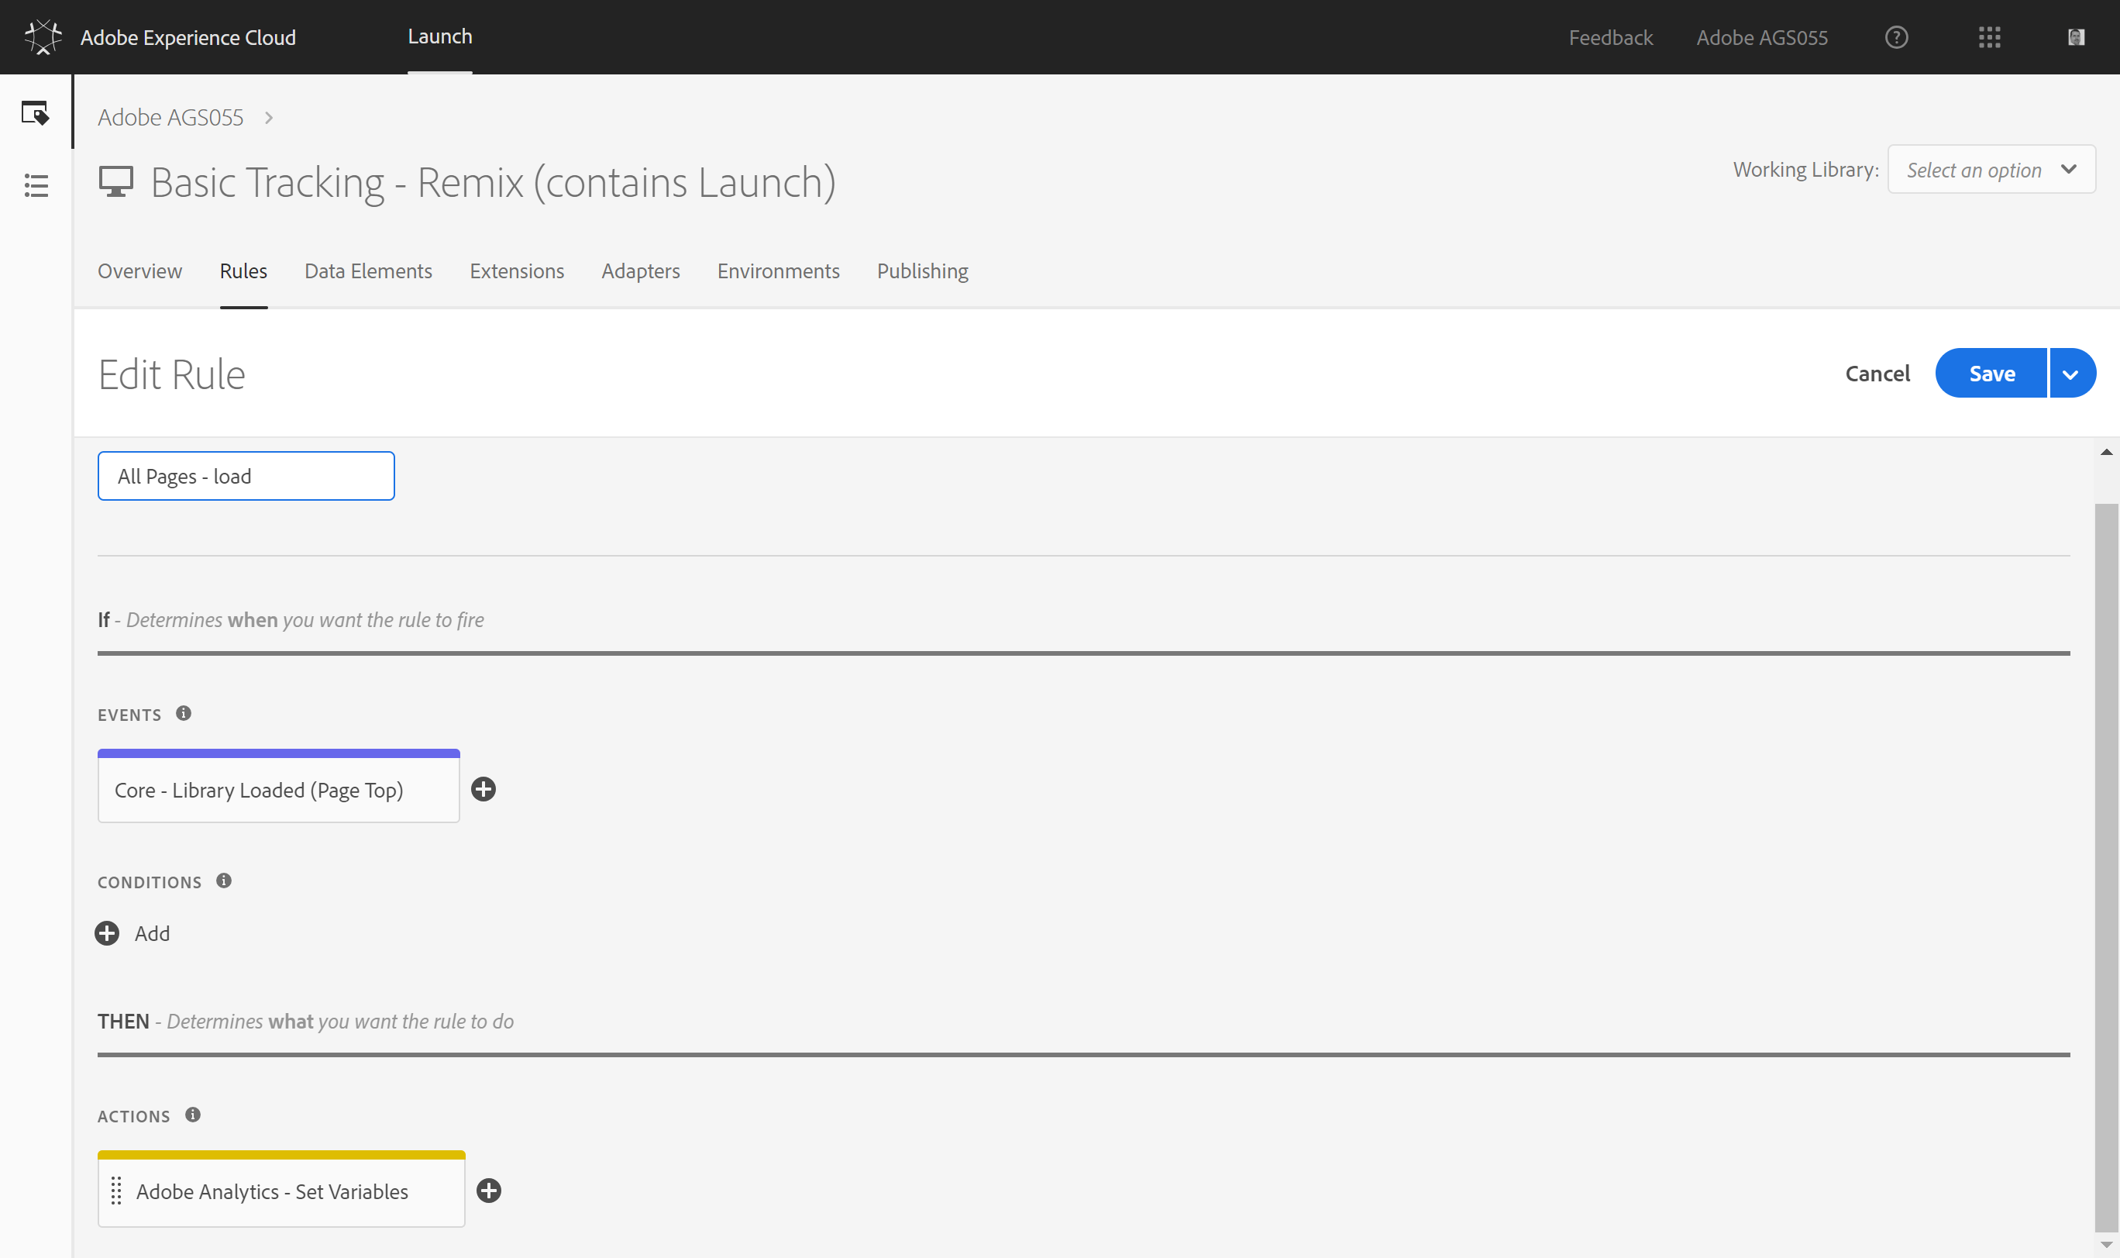Click the user profile avatar icon
This screenshot has height=1258, width=2120.
pyautogui.click(x=2075, y=37)
